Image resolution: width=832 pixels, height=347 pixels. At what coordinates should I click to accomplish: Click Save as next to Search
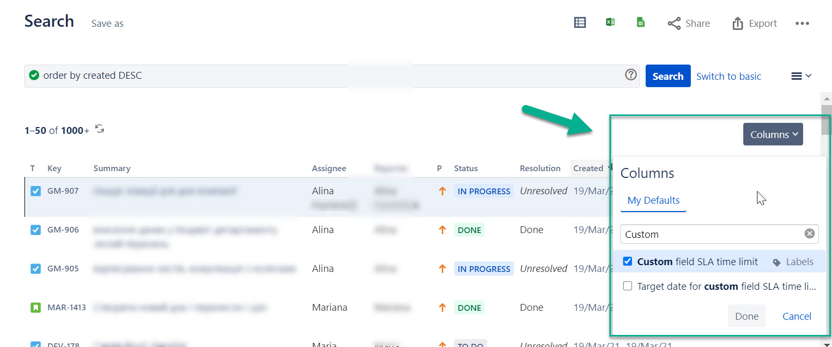tap(107, 24)
